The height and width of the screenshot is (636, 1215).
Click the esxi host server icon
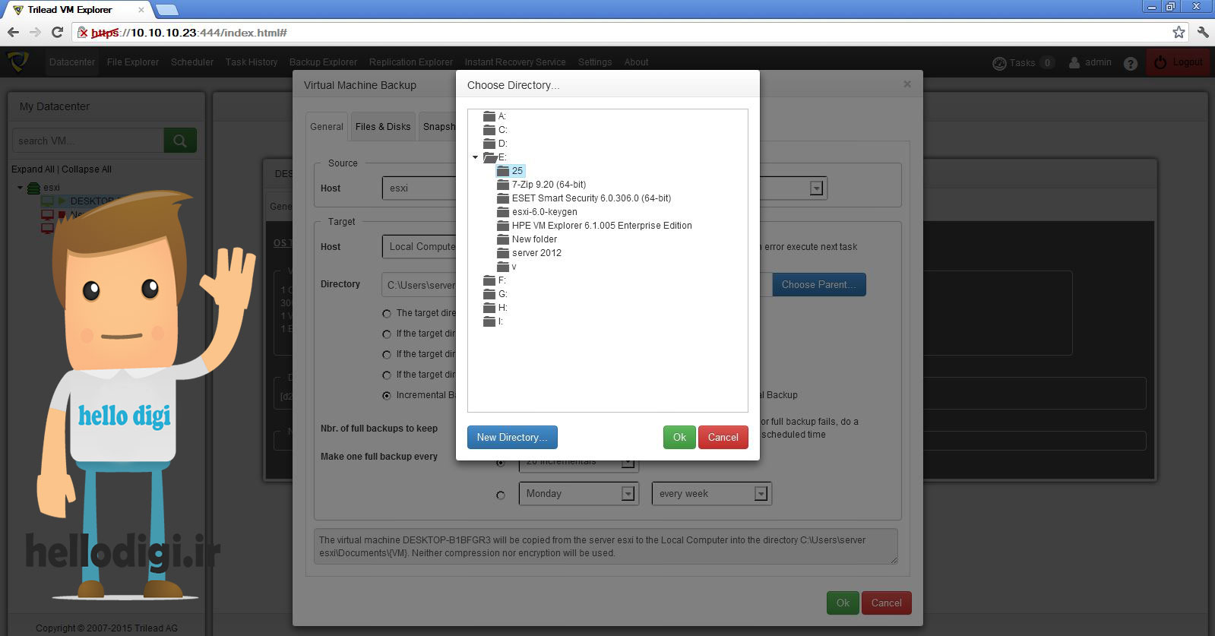pyautogui.click(x=33, y=188)
